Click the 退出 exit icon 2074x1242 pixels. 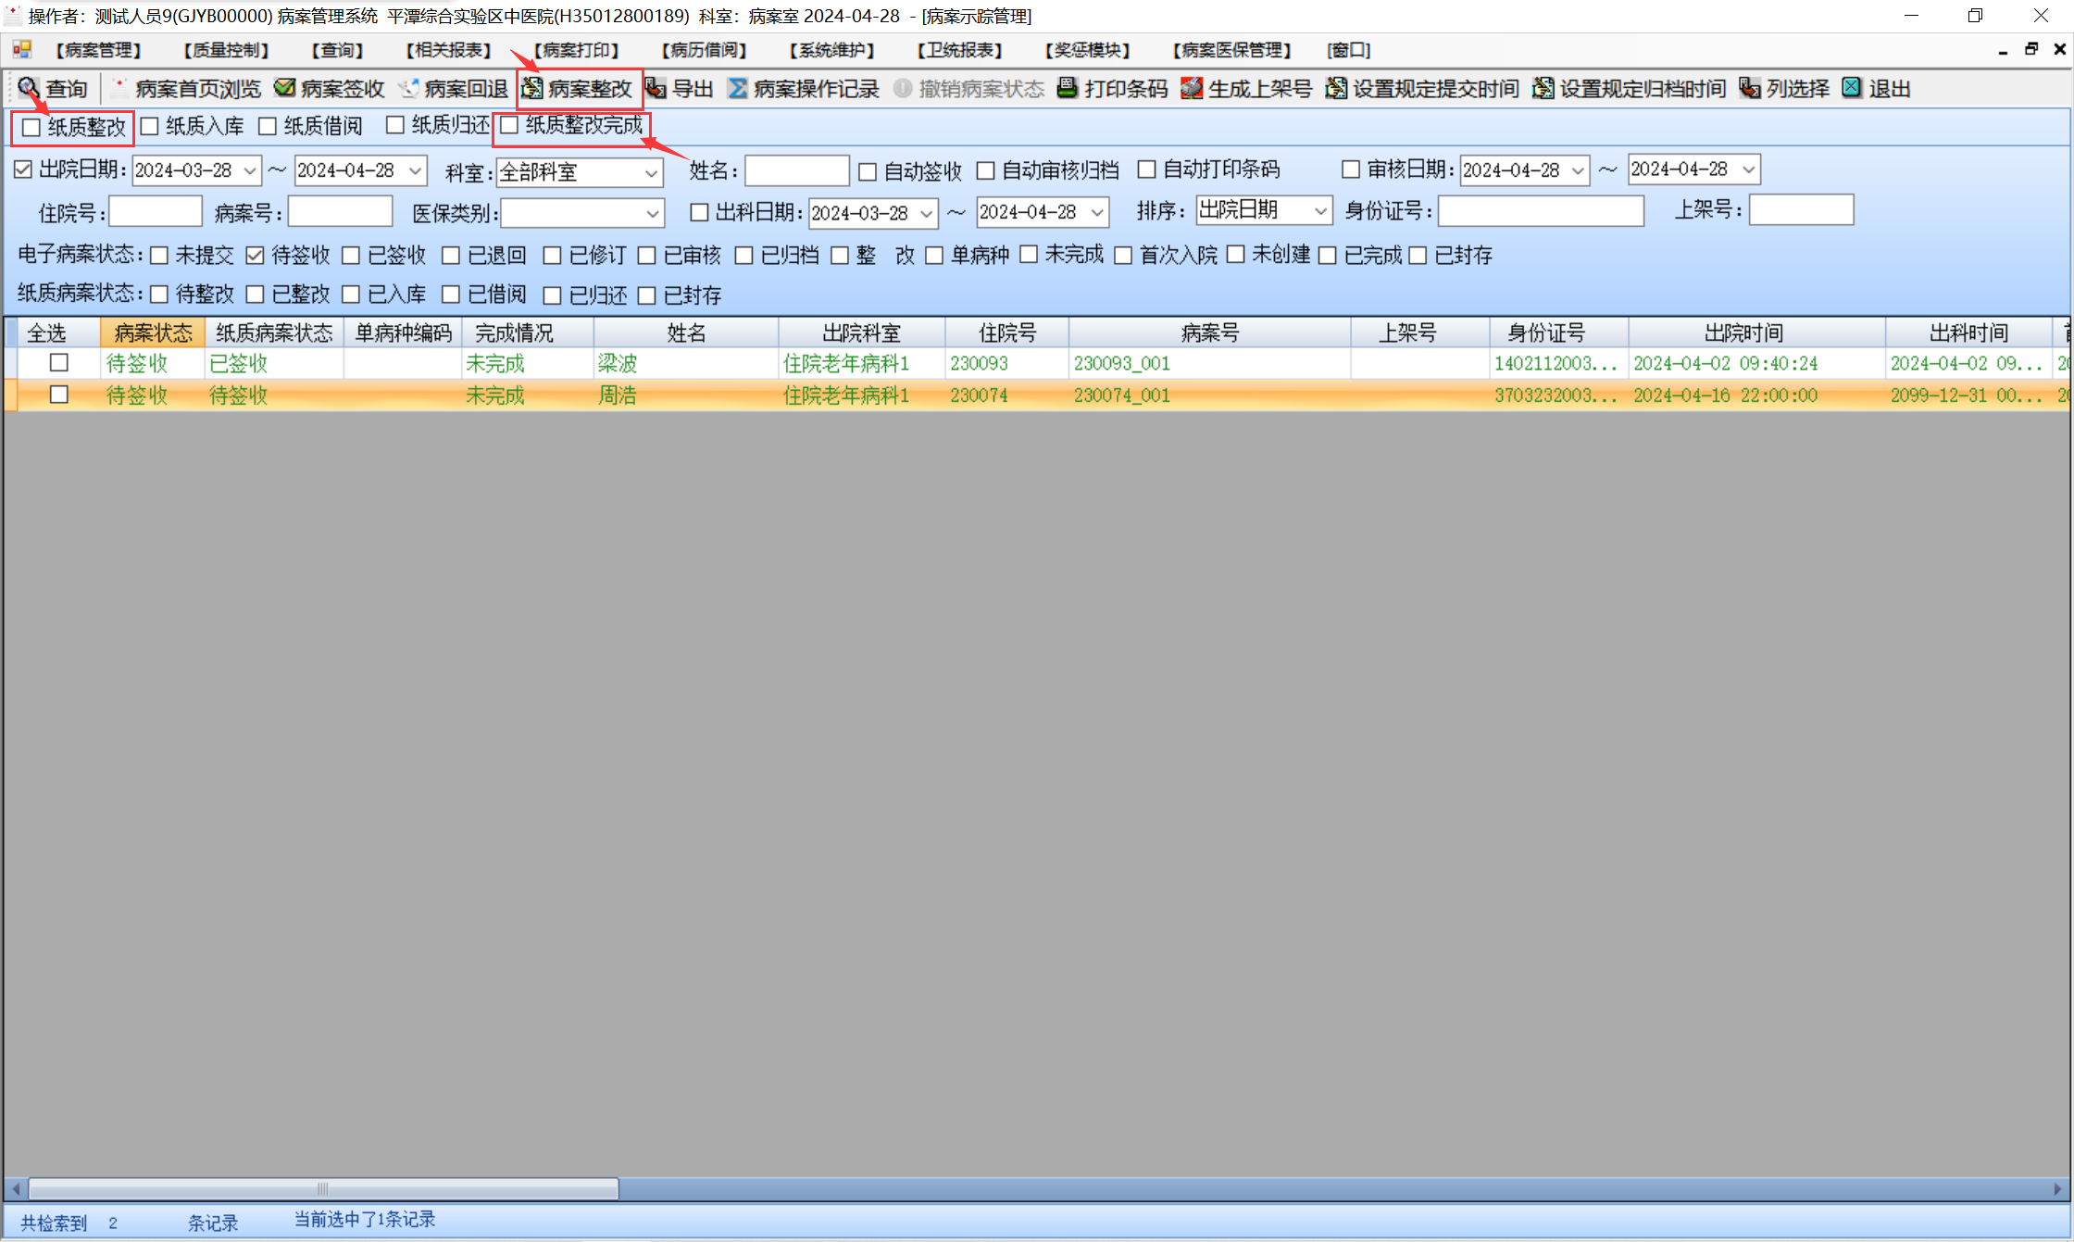tap(1852, 88)
